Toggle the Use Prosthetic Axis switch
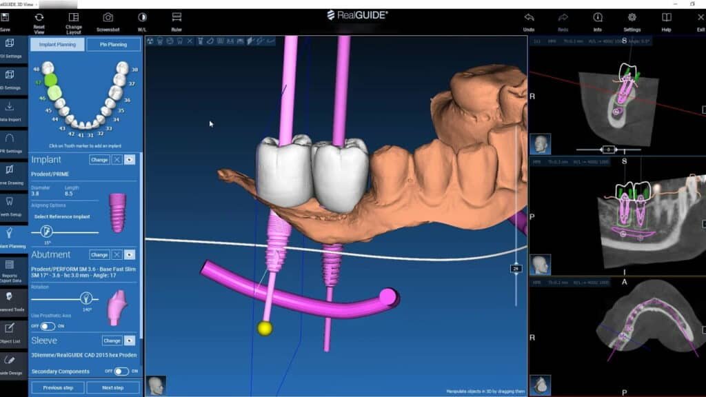Screen dimensions: 706x397 [x=48, y=326]
